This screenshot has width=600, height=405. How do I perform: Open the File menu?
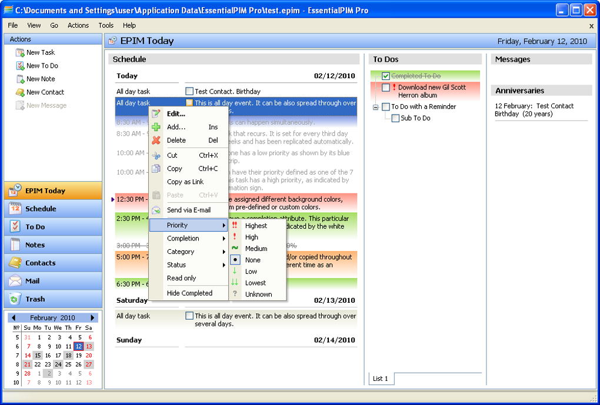tap(12, 25)
